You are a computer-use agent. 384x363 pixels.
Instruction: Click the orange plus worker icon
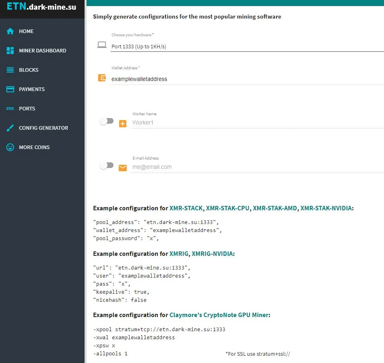[x=123, y=124]
